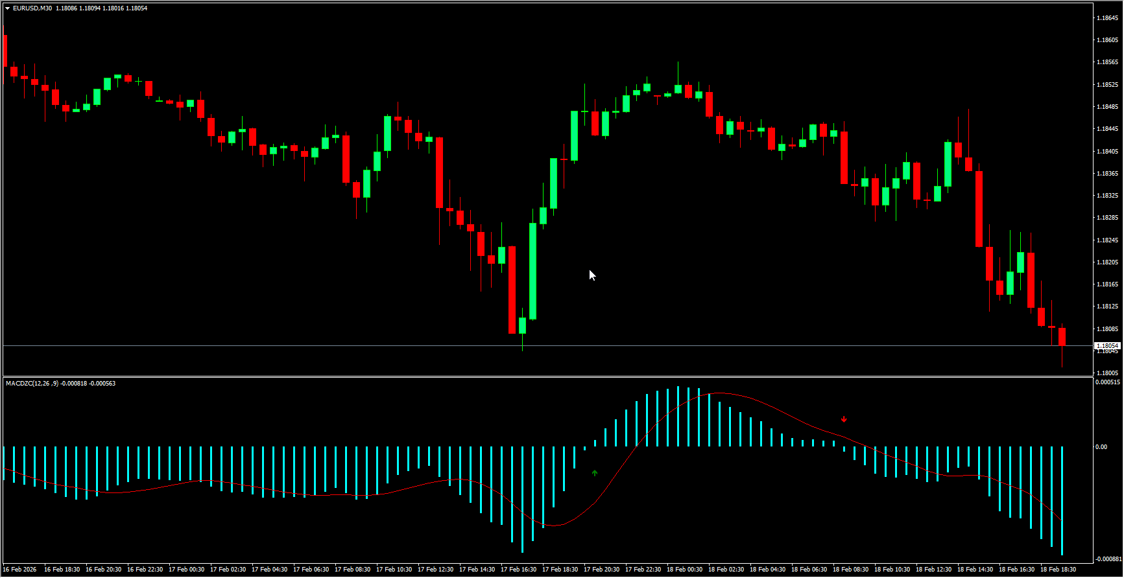Click the 1.18005 price scale label

(x=1106, y=373)
